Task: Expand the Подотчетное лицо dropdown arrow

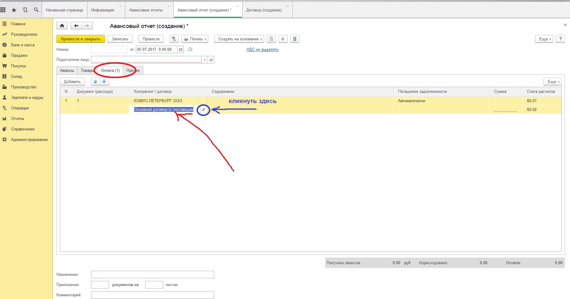Action: pos(205,60)
